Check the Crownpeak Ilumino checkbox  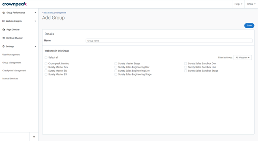46,64
